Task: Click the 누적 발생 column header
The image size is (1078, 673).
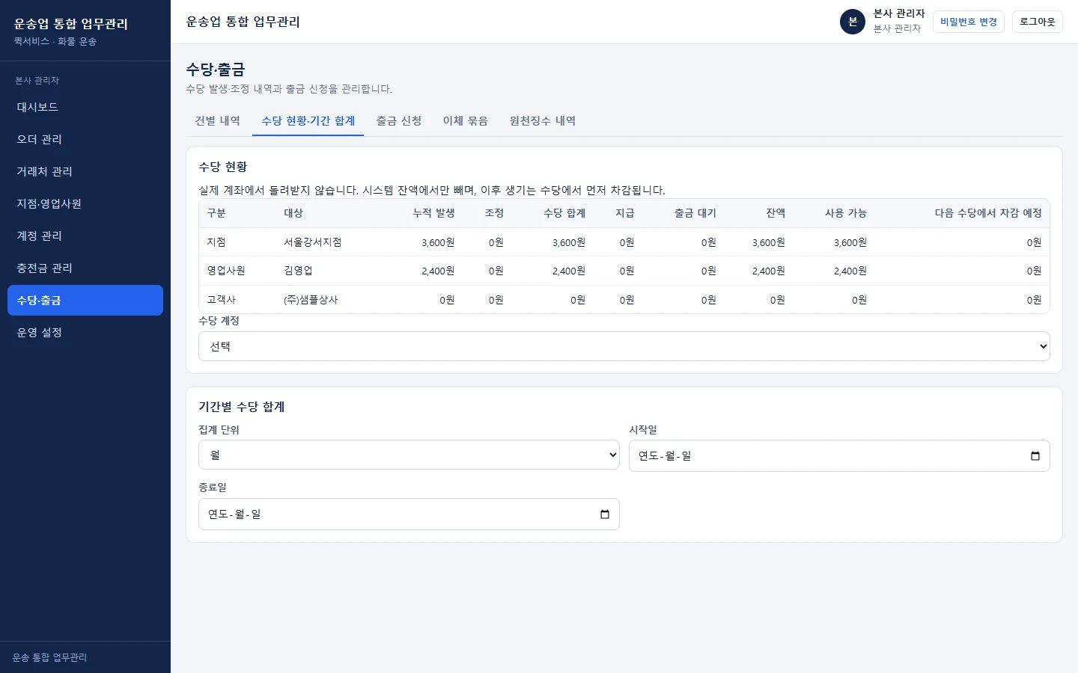Action: point(434,213)
